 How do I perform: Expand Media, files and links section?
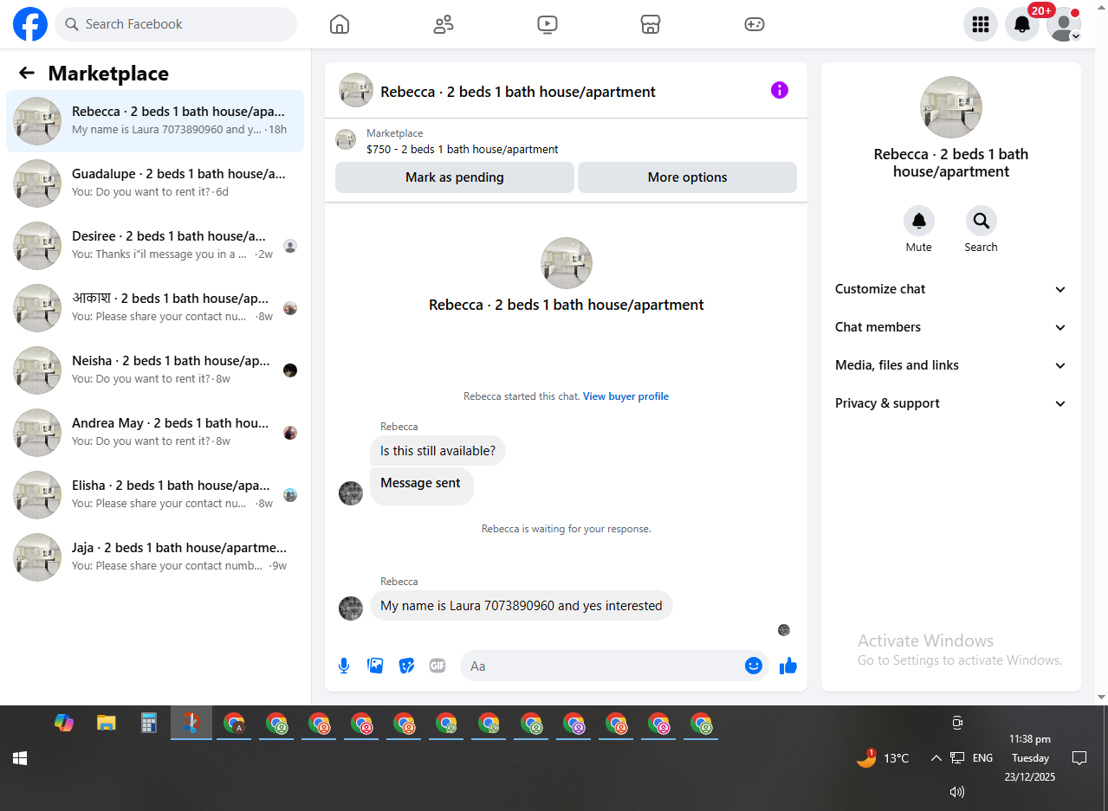coord(951,365)
